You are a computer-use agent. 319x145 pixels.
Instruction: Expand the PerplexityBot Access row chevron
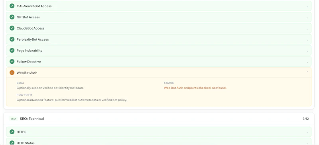[307, 40]
